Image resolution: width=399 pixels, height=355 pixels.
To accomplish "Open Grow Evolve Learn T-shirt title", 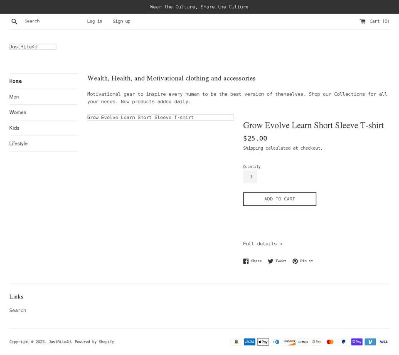I will pyautogui.click(x=313, y=125).
